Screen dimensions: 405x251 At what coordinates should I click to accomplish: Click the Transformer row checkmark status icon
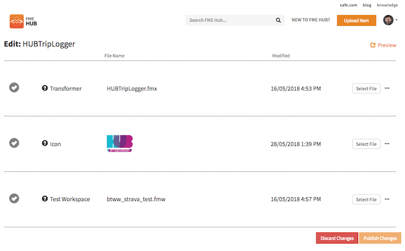point(14,87)
